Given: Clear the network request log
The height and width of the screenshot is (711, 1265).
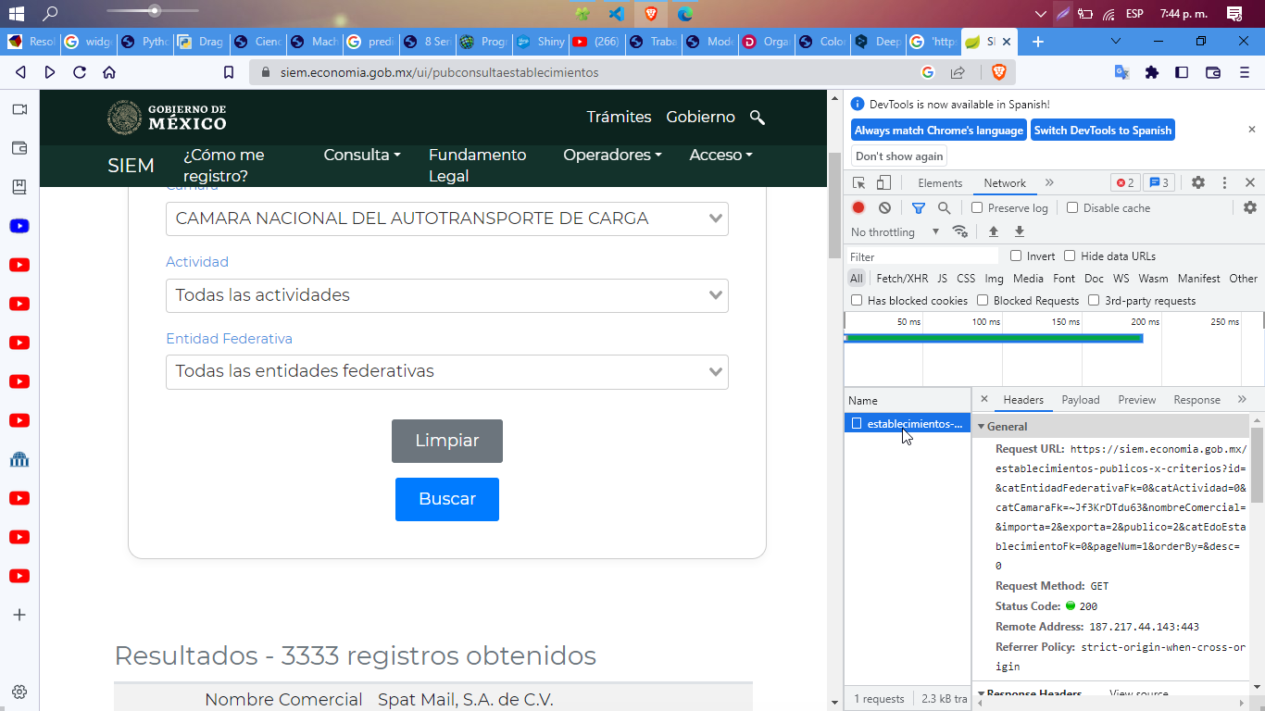Looking at the screenshot, I should click(884, 207).
